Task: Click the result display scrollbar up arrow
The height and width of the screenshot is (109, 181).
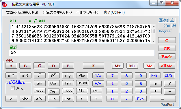Action: pyautogui.click(x=154, y=26)
